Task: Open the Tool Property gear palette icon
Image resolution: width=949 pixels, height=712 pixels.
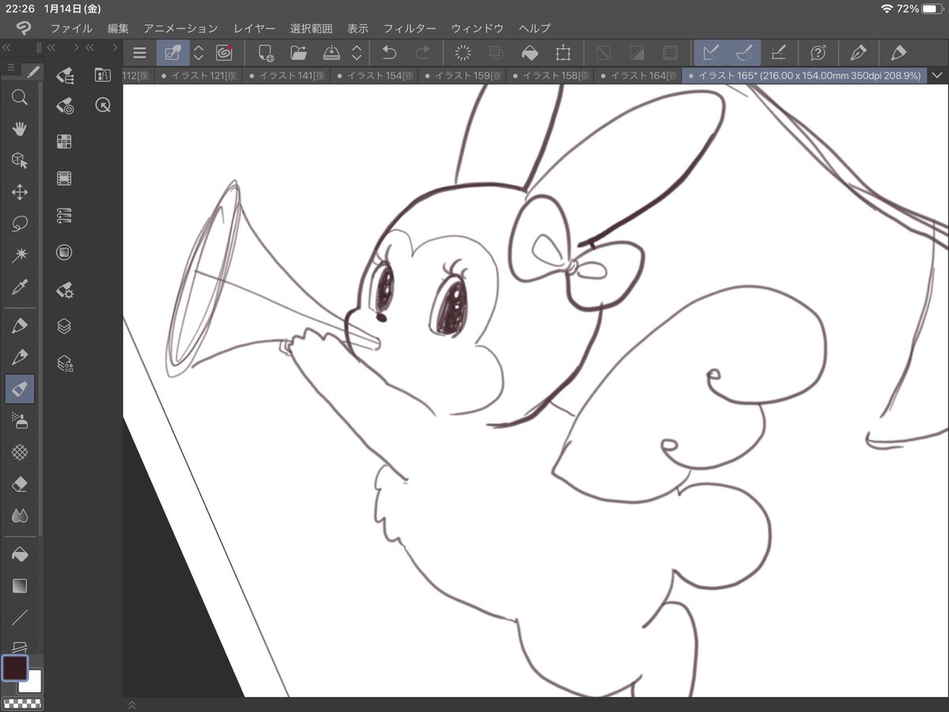Action: (65, 290)
